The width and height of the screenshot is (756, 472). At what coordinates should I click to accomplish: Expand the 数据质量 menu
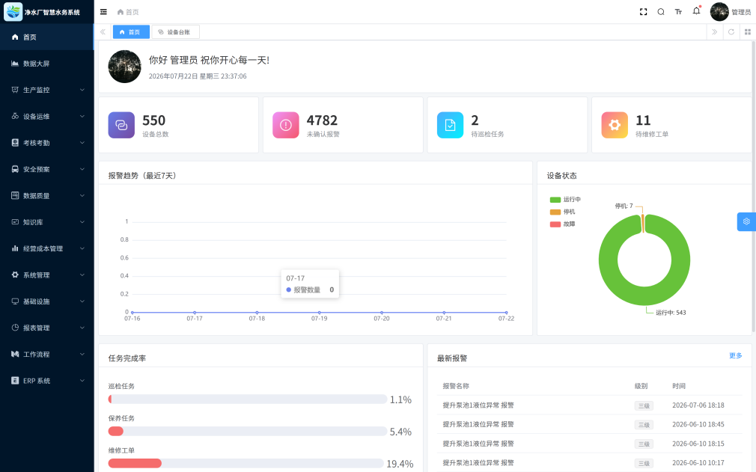(46, 196)
